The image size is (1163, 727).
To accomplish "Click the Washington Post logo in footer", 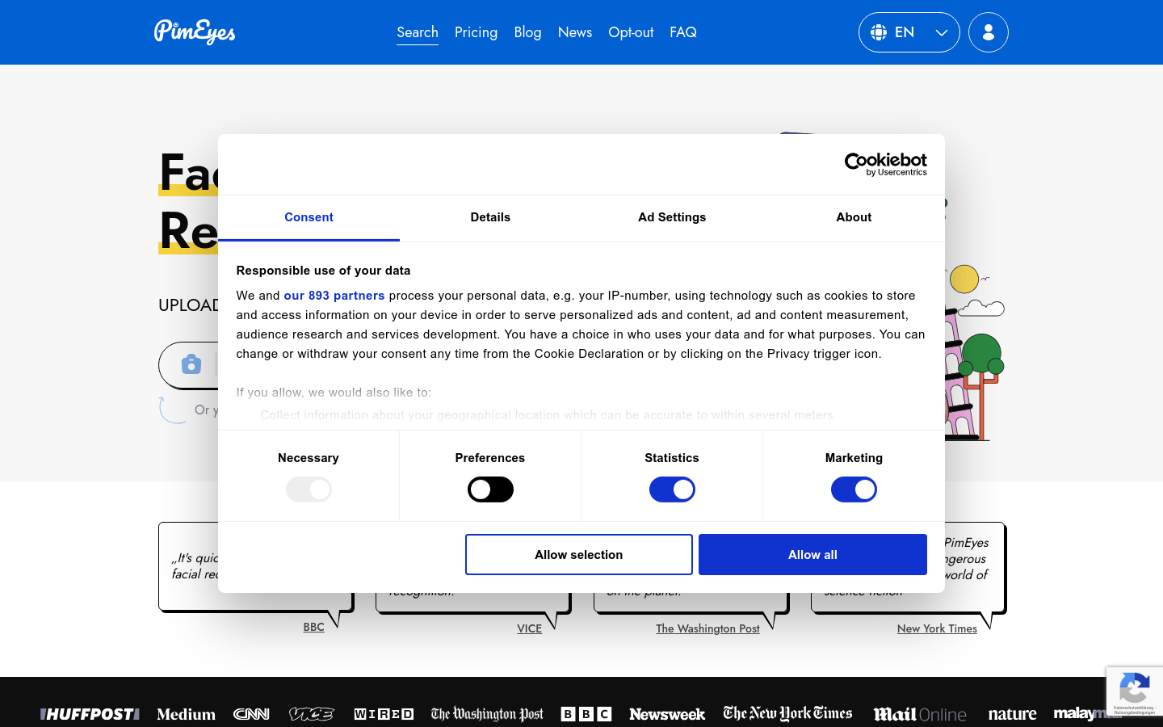I will (487, 714).
